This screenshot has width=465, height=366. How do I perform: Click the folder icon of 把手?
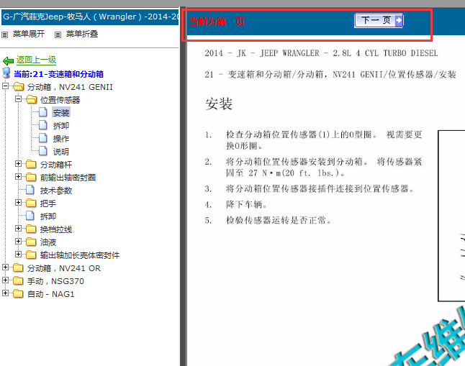tap(31, 203)
